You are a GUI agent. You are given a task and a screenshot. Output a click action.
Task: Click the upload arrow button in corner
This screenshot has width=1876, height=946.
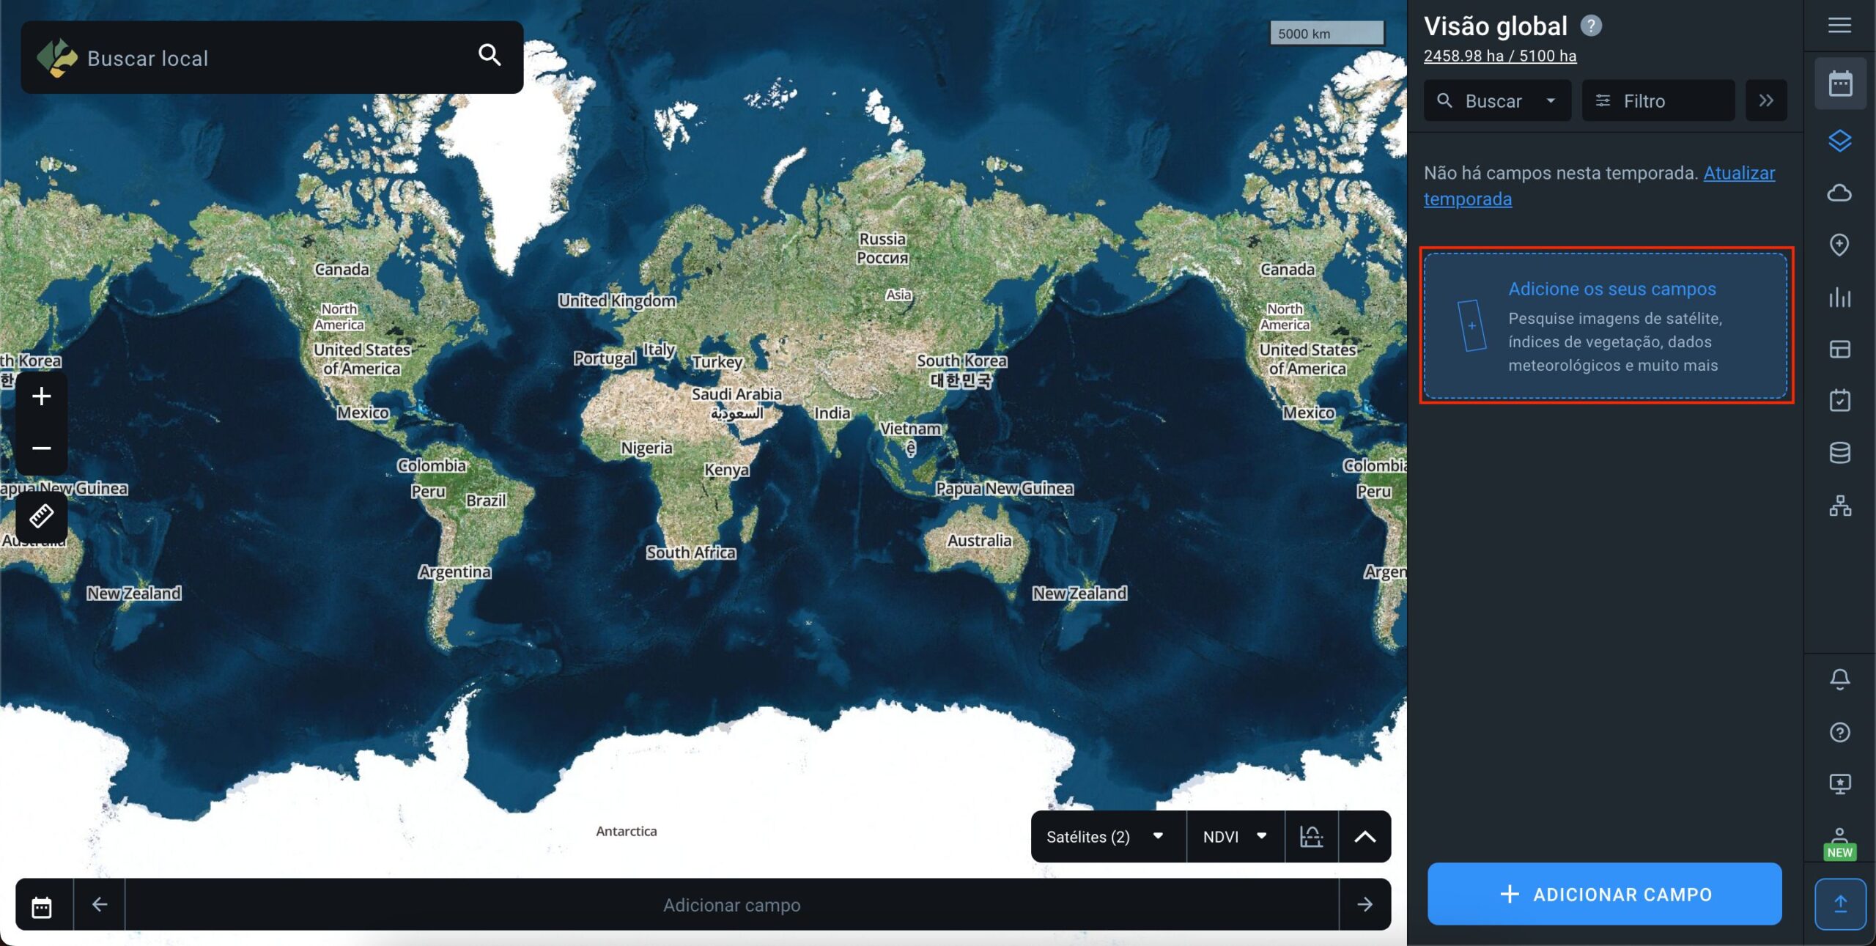(1839, 903)
